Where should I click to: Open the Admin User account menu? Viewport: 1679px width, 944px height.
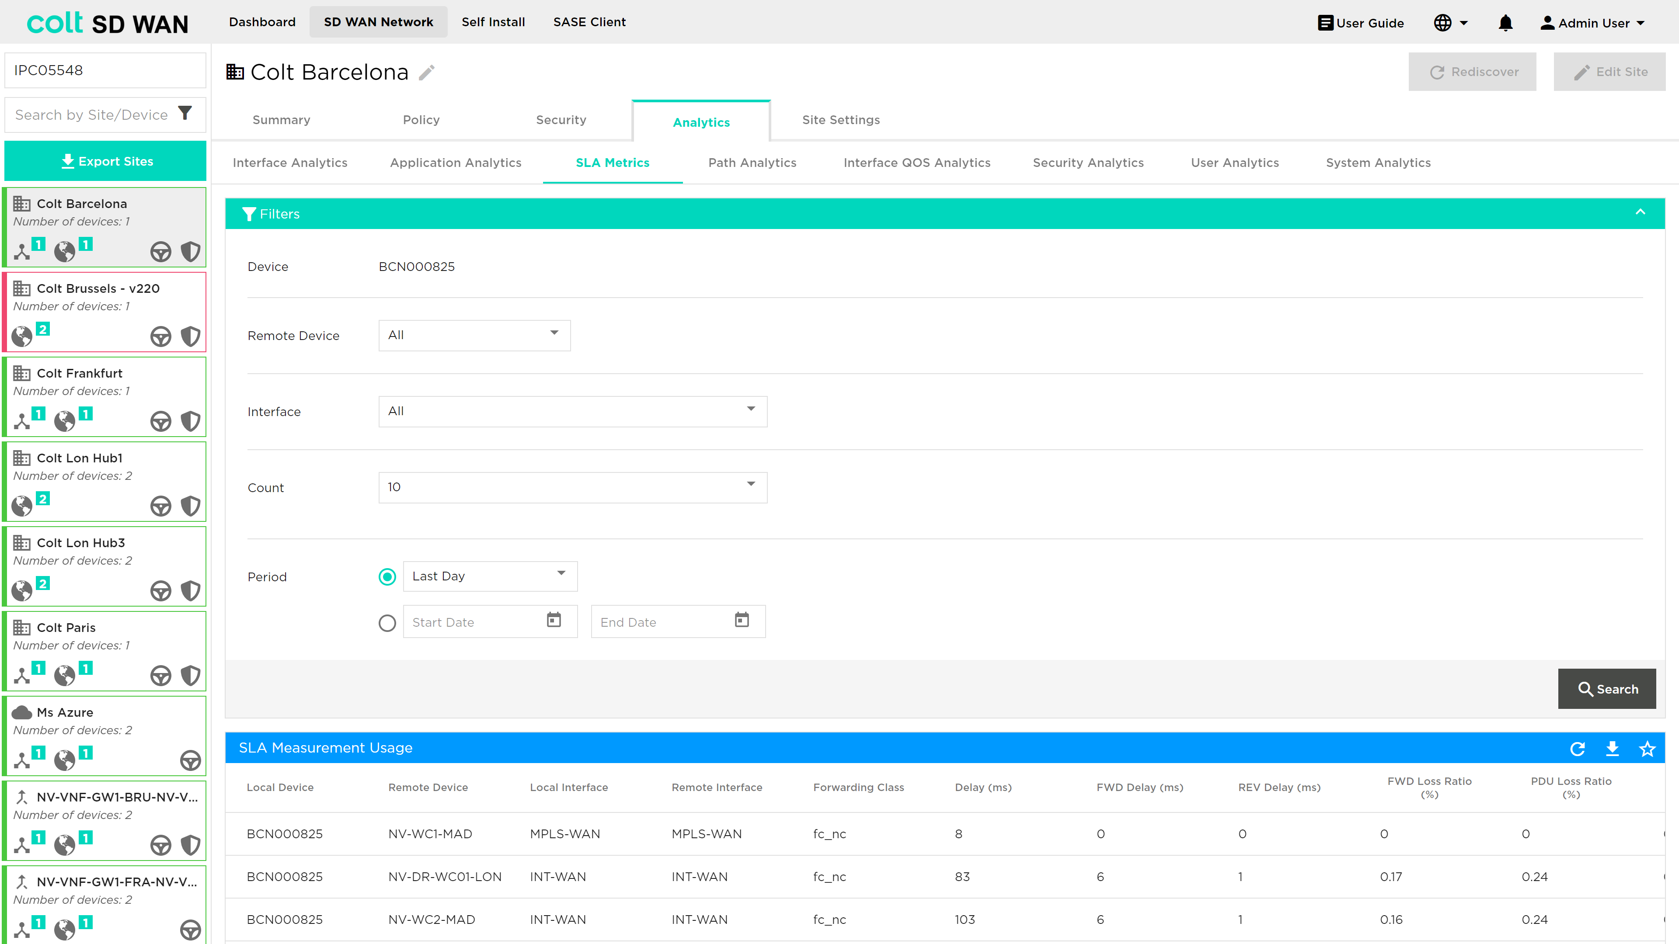click(x=1592, y=23)
